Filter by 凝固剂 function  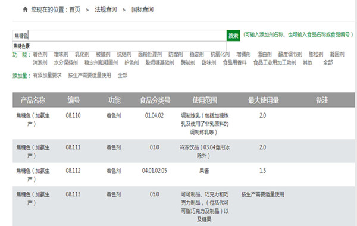337,54
